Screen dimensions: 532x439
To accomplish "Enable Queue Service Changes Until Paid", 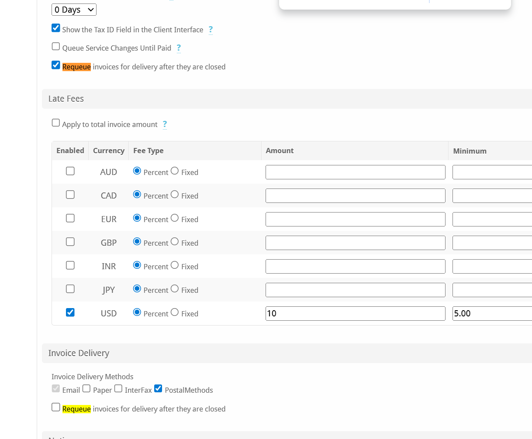I will click(x=56, y=47).
